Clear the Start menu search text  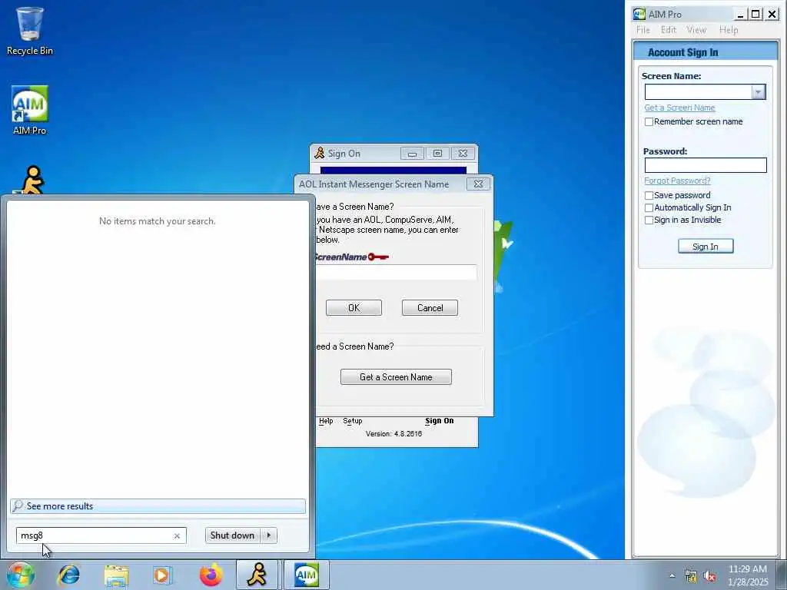pyautogui.click(x=177, y=535)
